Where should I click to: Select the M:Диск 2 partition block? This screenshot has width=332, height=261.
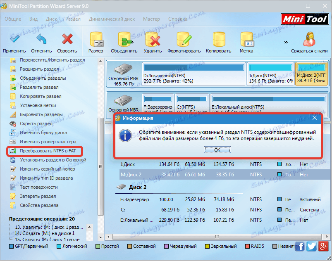pos(311,74)
